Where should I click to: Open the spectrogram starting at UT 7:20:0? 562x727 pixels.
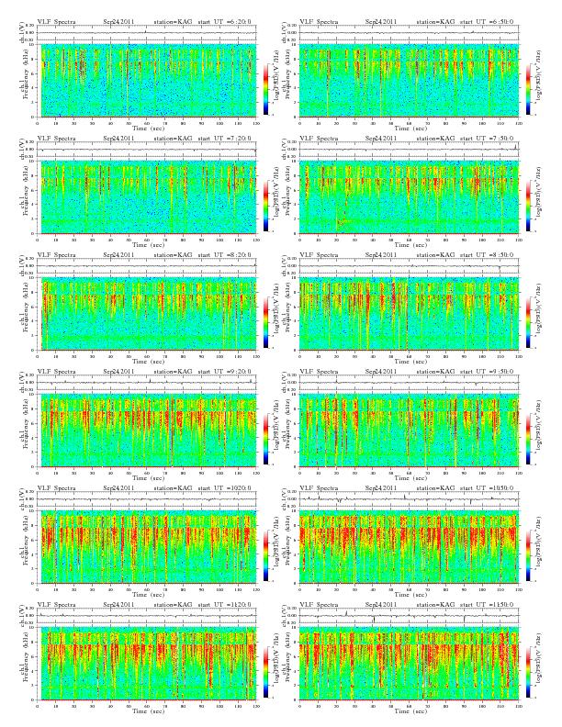(149, 197)
